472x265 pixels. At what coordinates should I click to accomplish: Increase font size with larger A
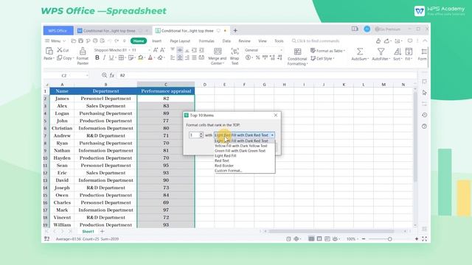pos(156,50)
